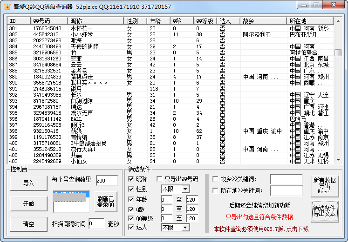Click the 达人 column header
The width and height of the screenshot is (348, 242).
(x=228, y=21)
